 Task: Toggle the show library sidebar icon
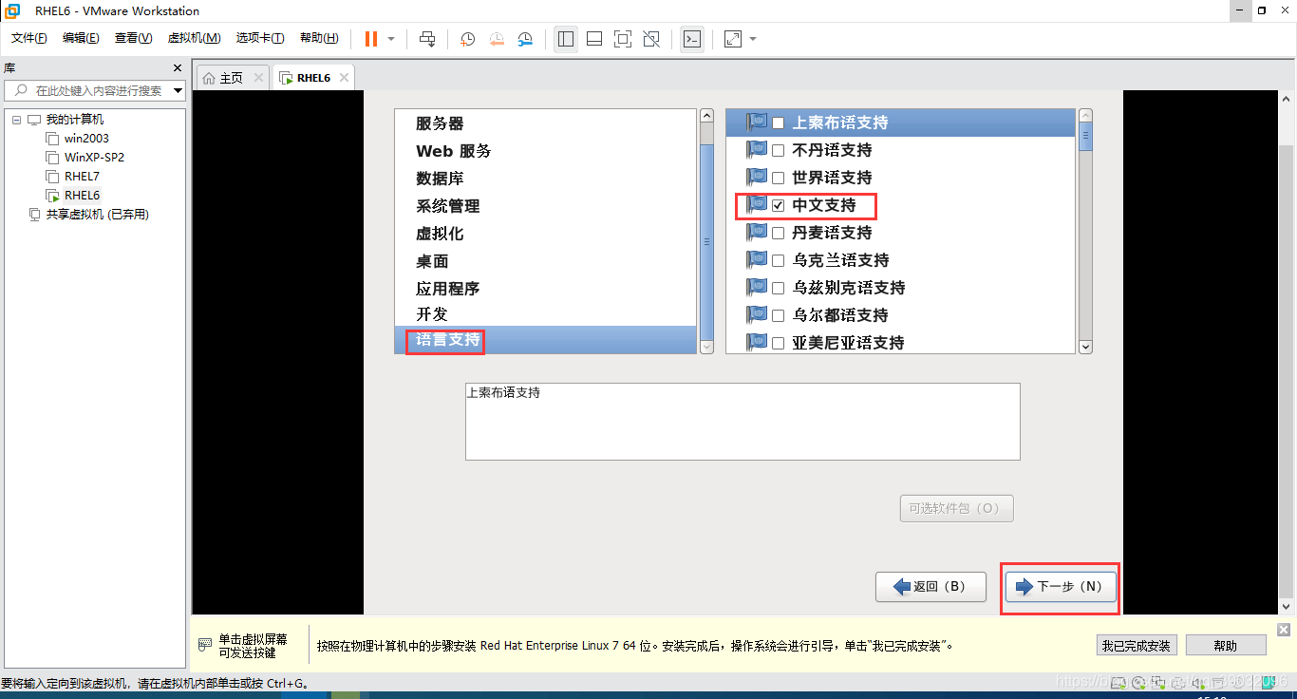pos(566,39)
